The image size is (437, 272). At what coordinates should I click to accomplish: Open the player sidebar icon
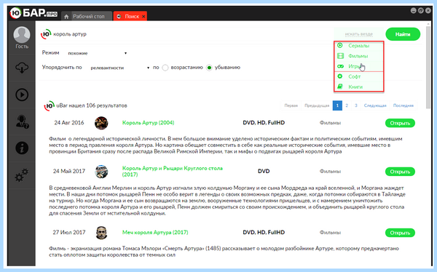point(22,95)
